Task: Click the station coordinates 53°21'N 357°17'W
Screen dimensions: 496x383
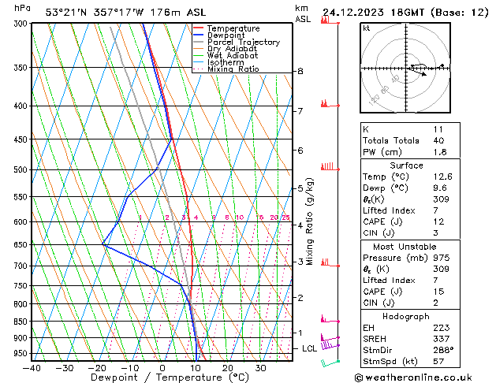Action: [x=95, y=13]
